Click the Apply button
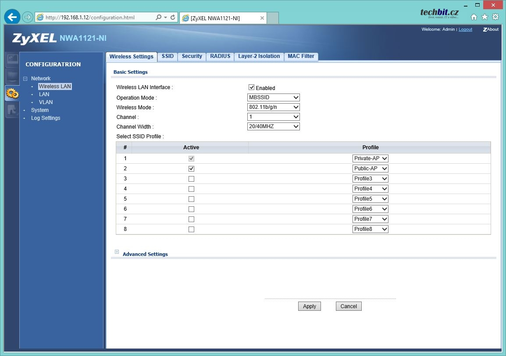Image resolution: width=506 pixels, height=356 pixels. 310,306
